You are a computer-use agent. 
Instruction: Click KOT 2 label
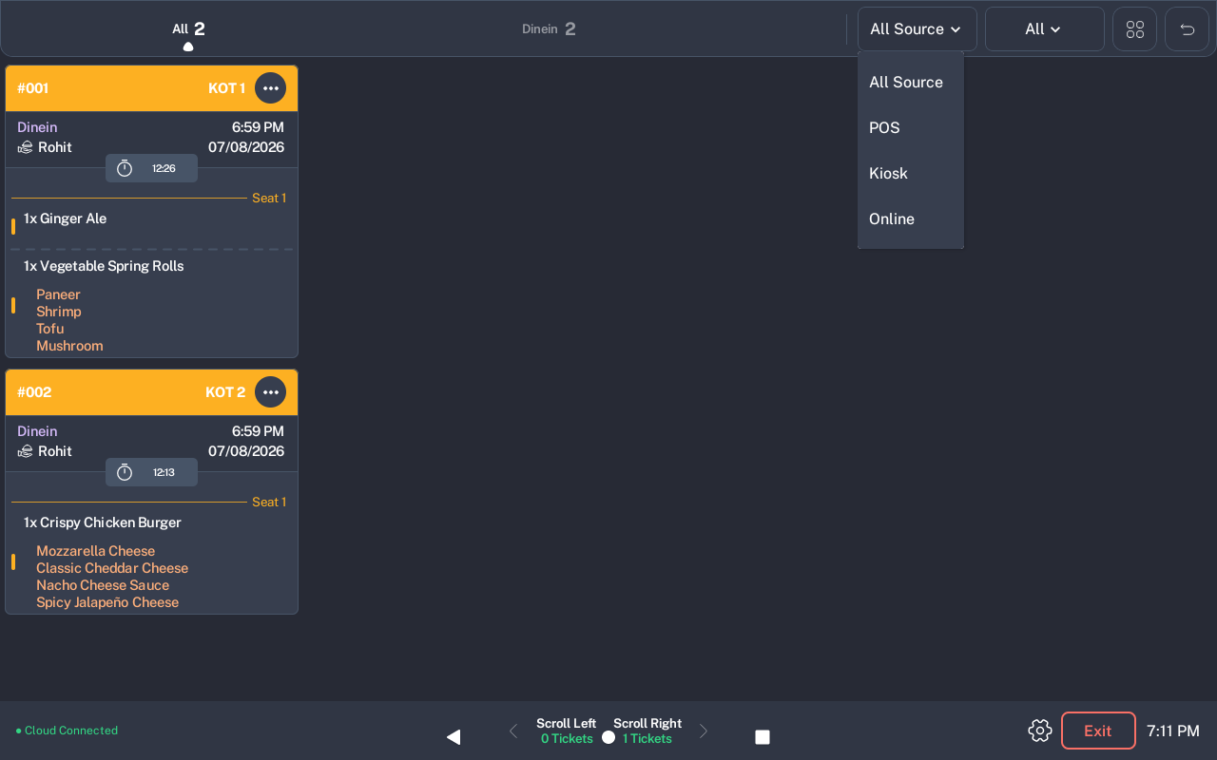(225, 392)
